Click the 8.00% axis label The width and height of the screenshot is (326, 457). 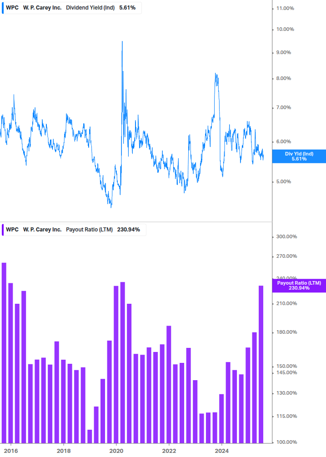283,78
